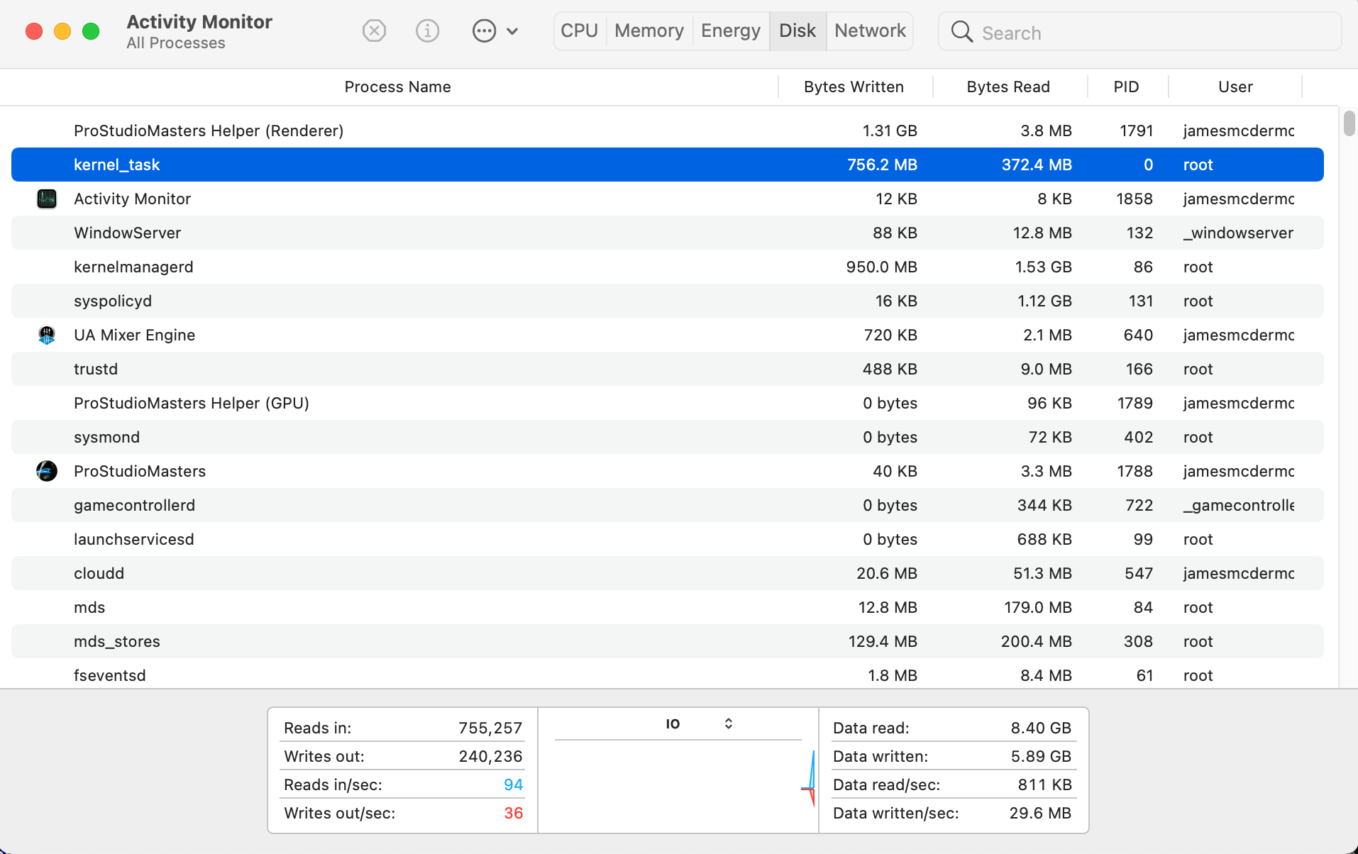Click the 1.31 GB Bytes Written cell
The image size is (1358, 854).
click(x=890, y=131)
